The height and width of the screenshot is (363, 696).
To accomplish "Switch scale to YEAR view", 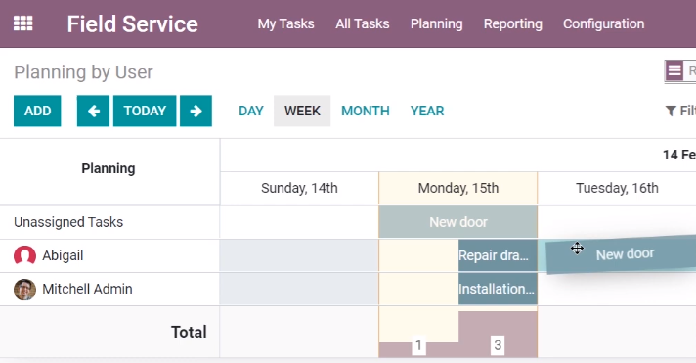I will point(426,111).
